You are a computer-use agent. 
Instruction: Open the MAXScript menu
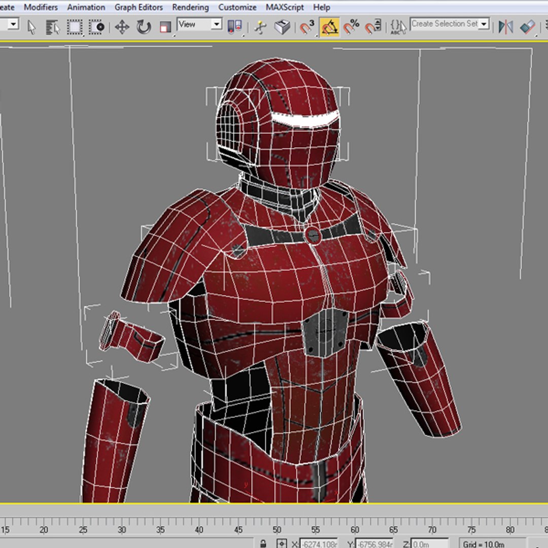[285, 7]
